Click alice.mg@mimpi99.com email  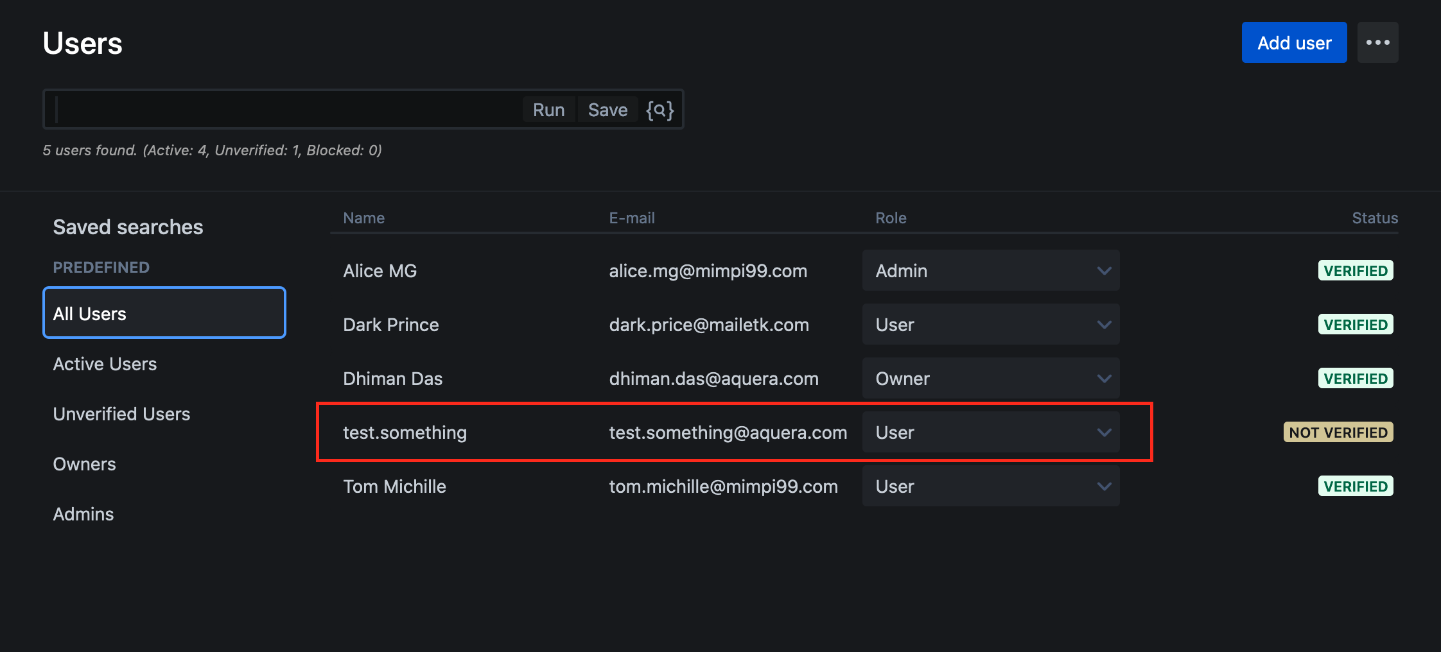pos(708,271)
